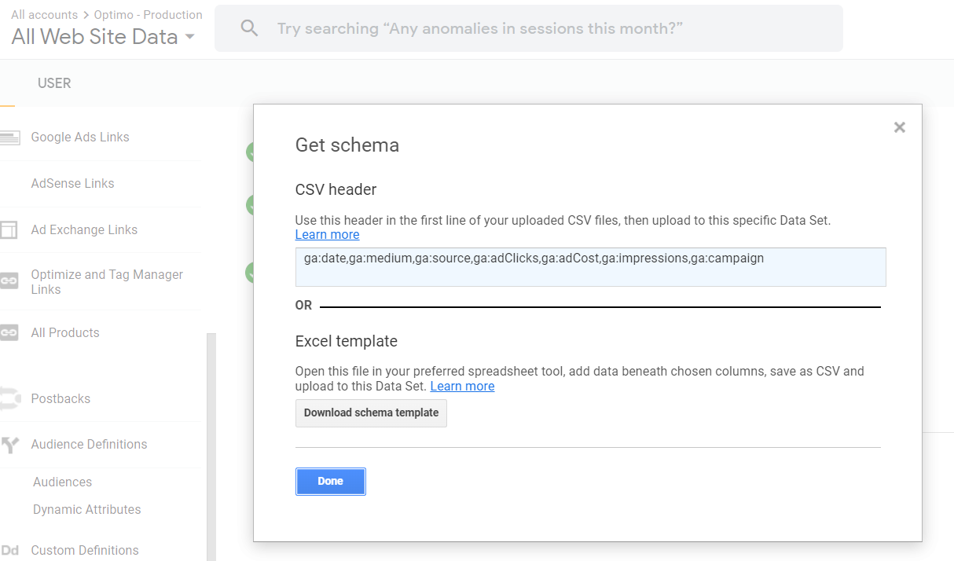Image resolution: width=954 pixels, height=561 pixels.
Task: Click the search magnifier icon
Action: tap(249, 29)
